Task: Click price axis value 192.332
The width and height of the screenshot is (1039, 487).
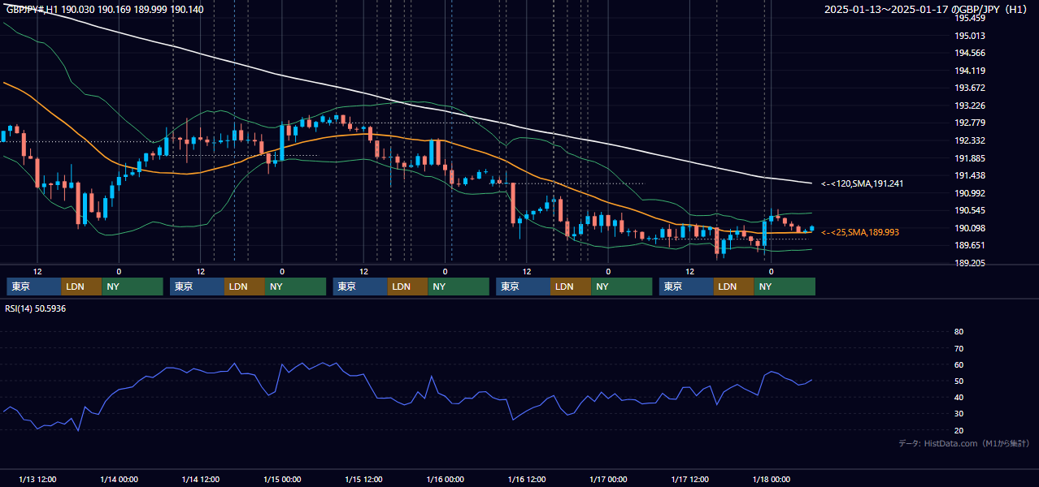Action: coord(970,140)
